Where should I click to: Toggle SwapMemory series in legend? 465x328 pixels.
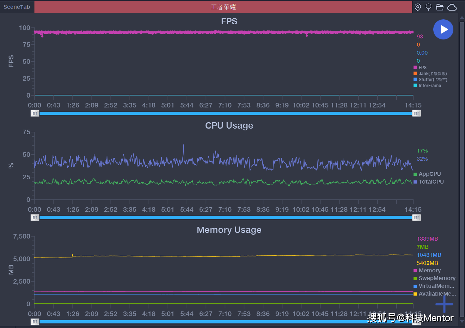click(435, 278)
